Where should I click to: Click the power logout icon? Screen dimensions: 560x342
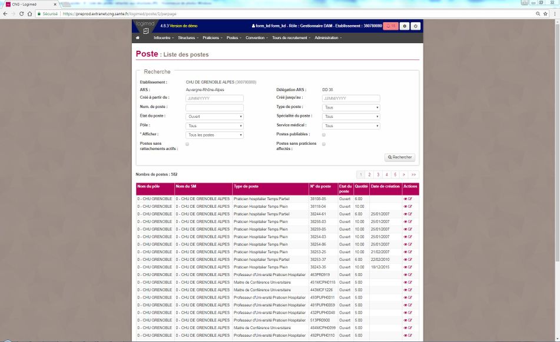(x=415, y=26)
